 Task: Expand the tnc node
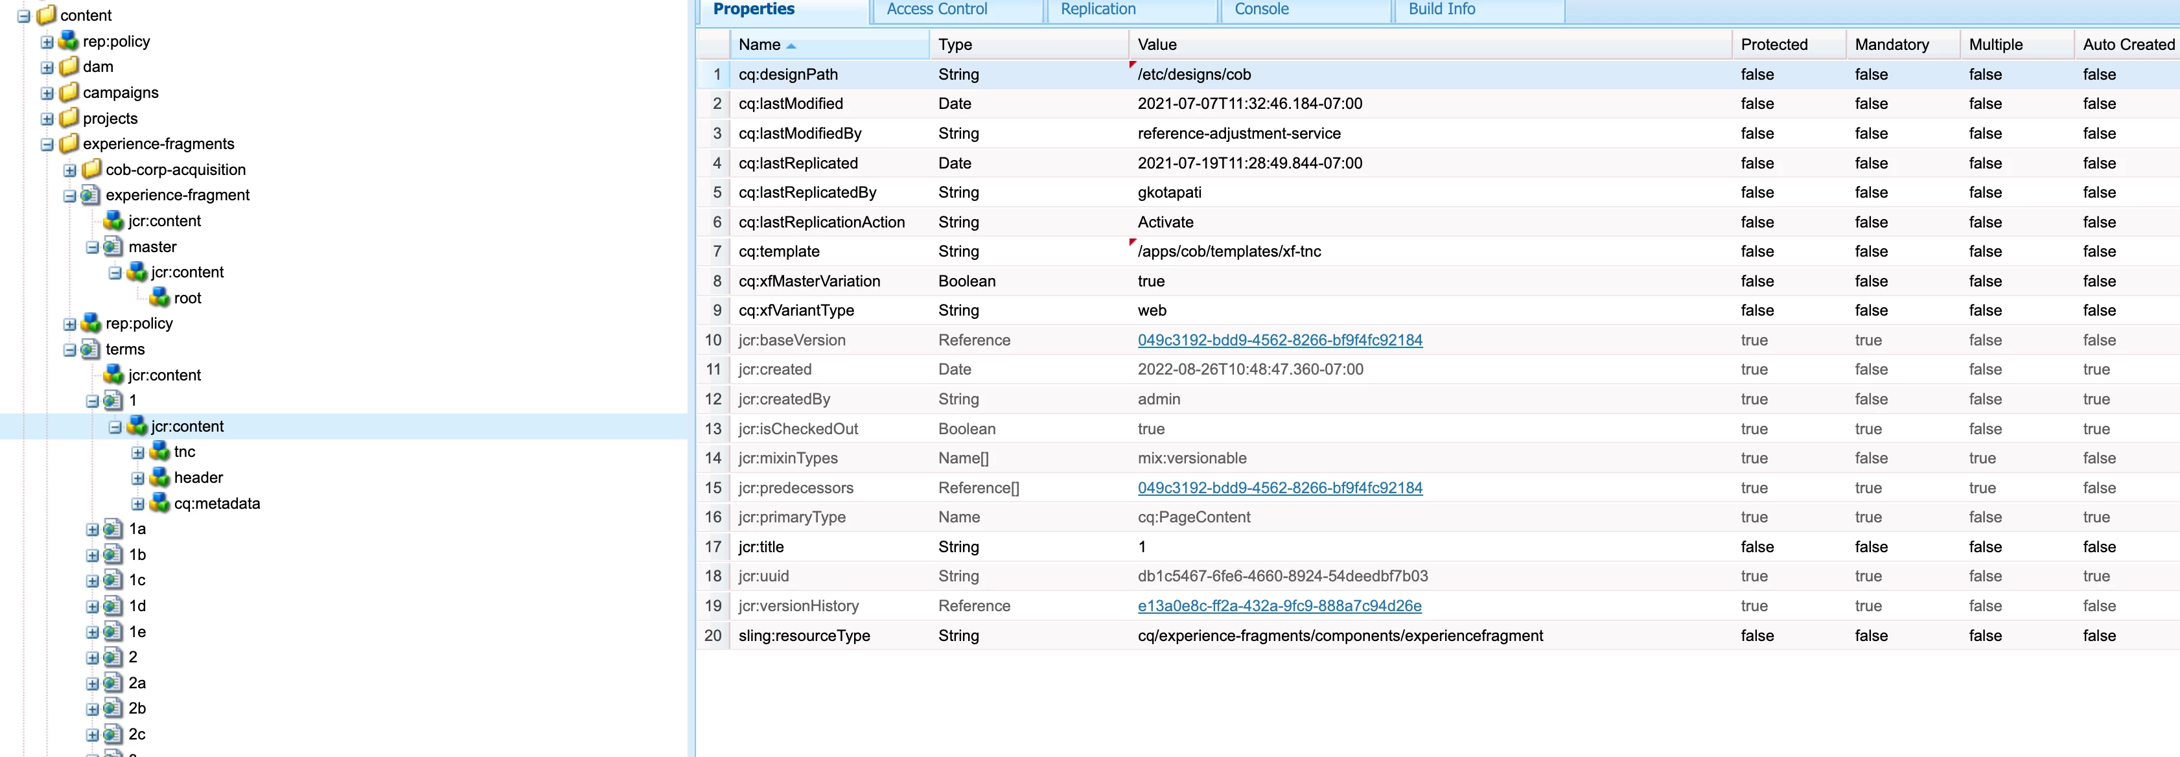tap(138, 453)
